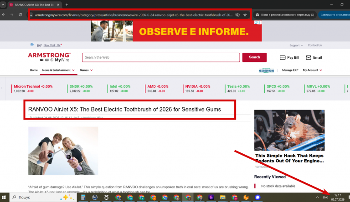Open the OBSERVE E INFORME banner ad
Screen dimensions: 350x202
click(176, 31)
